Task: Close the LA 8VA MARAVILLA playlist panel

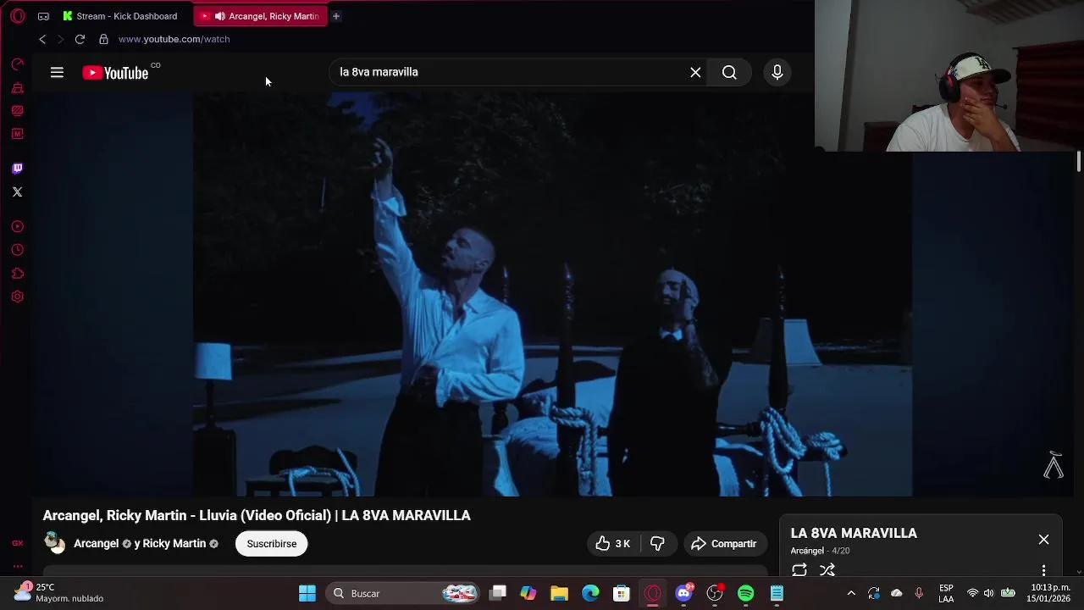Action: [1043, 540]
